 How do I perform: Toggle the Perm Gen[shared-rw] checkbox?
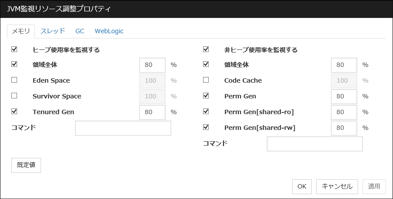click(x=206, y=127)
